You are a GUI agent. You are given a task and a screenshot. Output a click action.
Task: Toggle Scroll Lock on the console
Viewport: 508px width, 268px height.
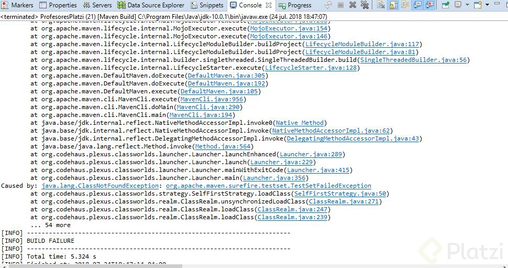[393, 5]
